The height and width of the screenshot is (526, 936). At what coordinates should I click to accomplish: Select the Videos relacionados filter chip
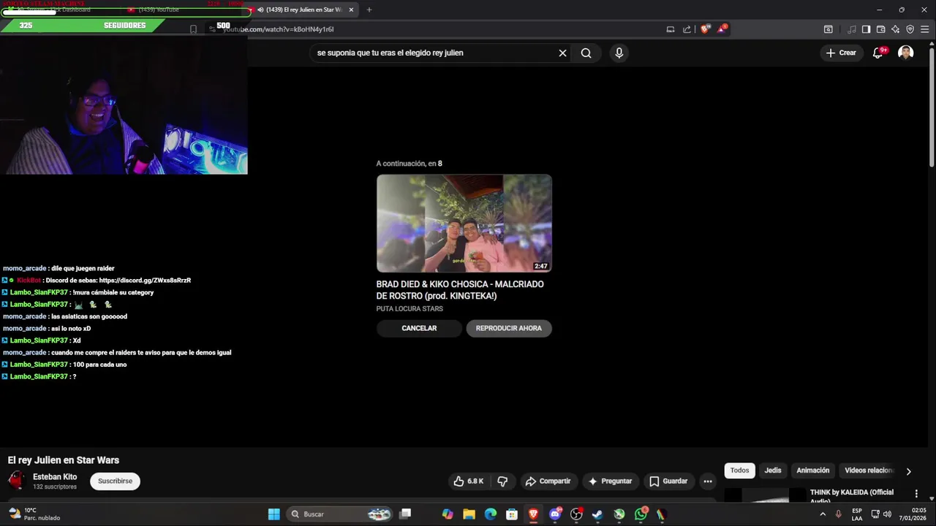tap(869, 470)
